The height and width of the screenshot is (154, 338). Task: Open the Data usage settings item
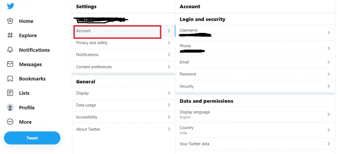tap(124, 105)
